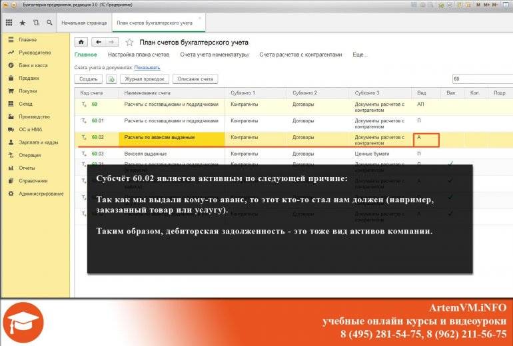This screenshot has height=346, width=513.
Task: Click the M button in the title bar
Action: click(478, 5)
